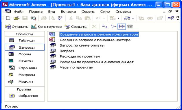The width and height of the screenshot is (182, 110).
Task: Click the Объекты header bar
Action: tap(25, 34)
